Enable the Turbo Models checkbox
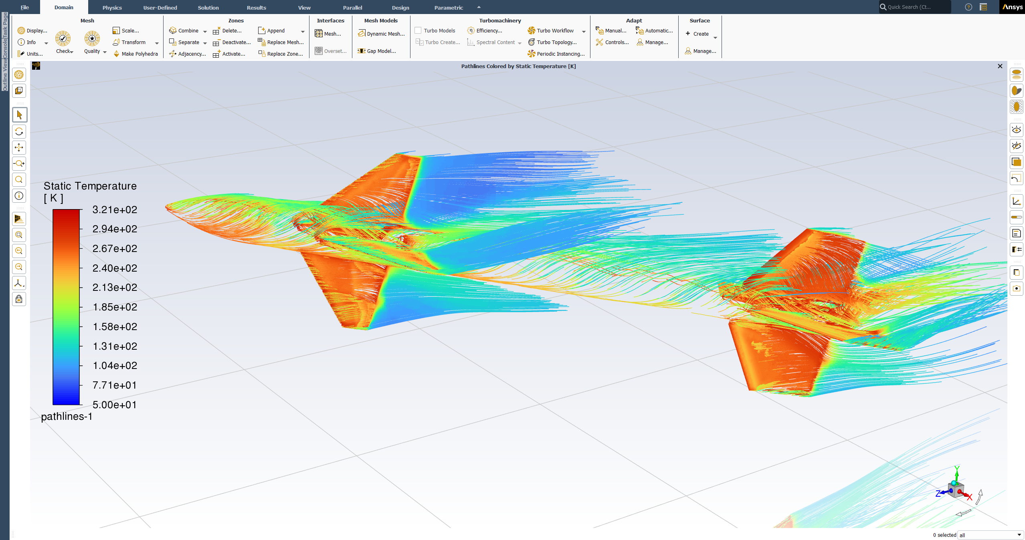 418,30
